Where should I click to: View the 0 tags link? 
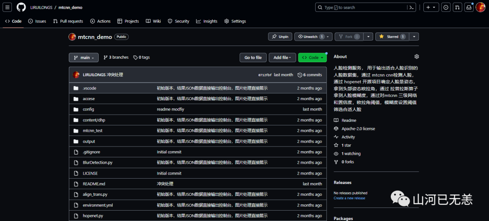(142, 57)
